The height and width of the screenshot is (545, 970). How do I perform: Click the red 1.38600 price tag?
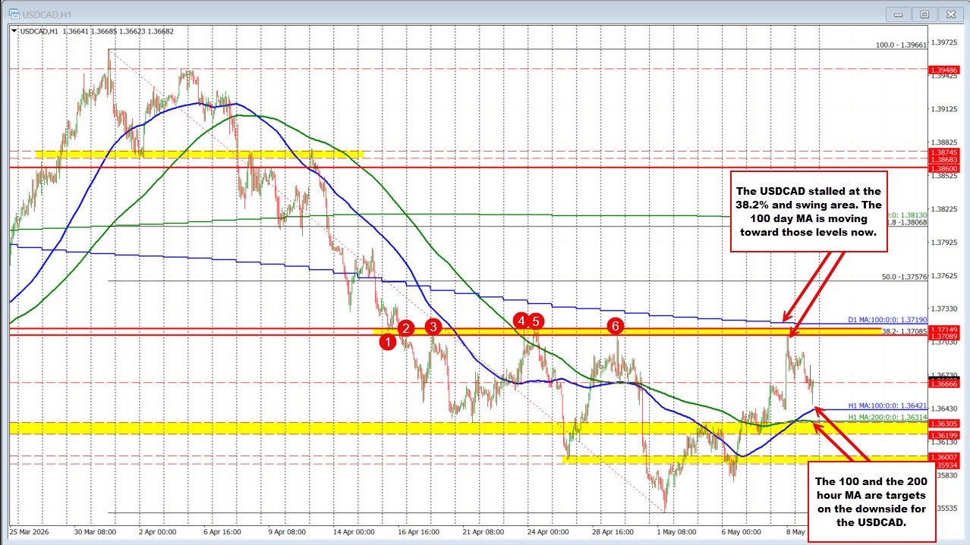tap(945, 168)
